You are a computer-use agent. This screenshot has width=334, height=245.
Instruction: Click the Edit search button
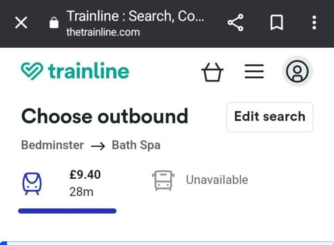(270, 117)
